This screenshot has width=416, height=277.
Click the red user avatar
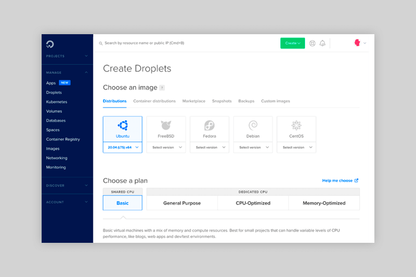coord(357,43)
